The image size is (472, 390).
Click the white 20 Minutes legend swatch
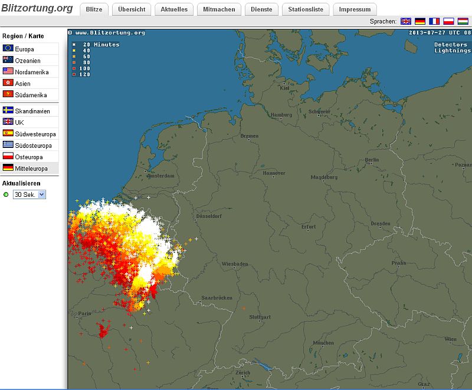coord(74,45)
